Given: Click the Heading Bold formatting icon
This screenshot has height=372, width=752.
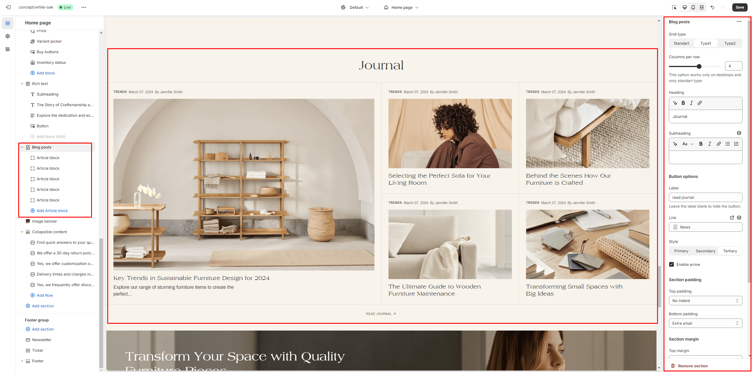Looking at the screenshot, I should [x=683, y=103].
